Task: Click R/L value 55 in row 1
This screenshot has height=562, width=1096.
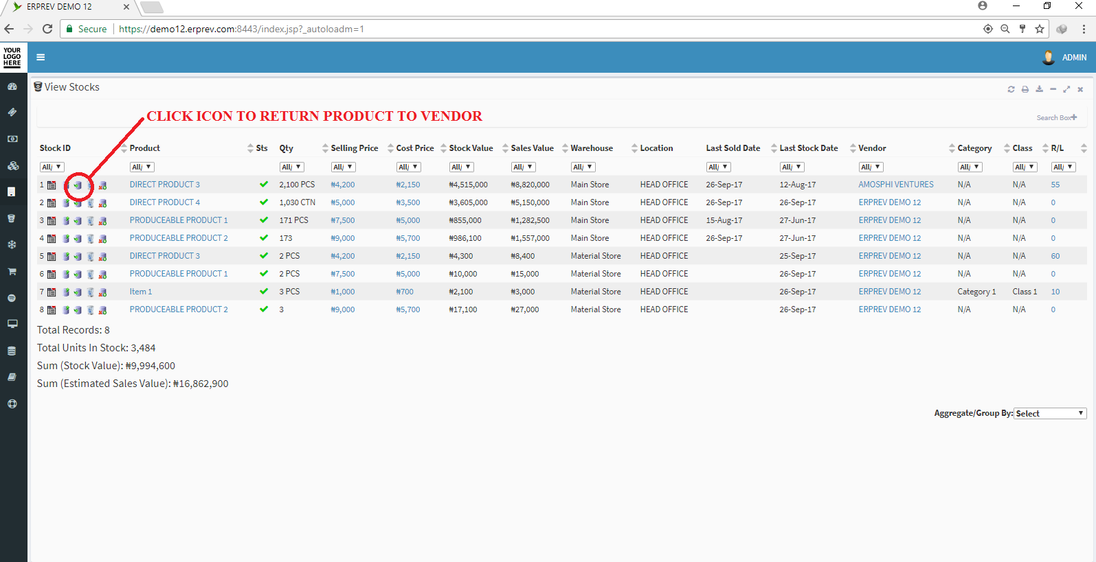Action: pyautogui.click(x=1055, y=185)
